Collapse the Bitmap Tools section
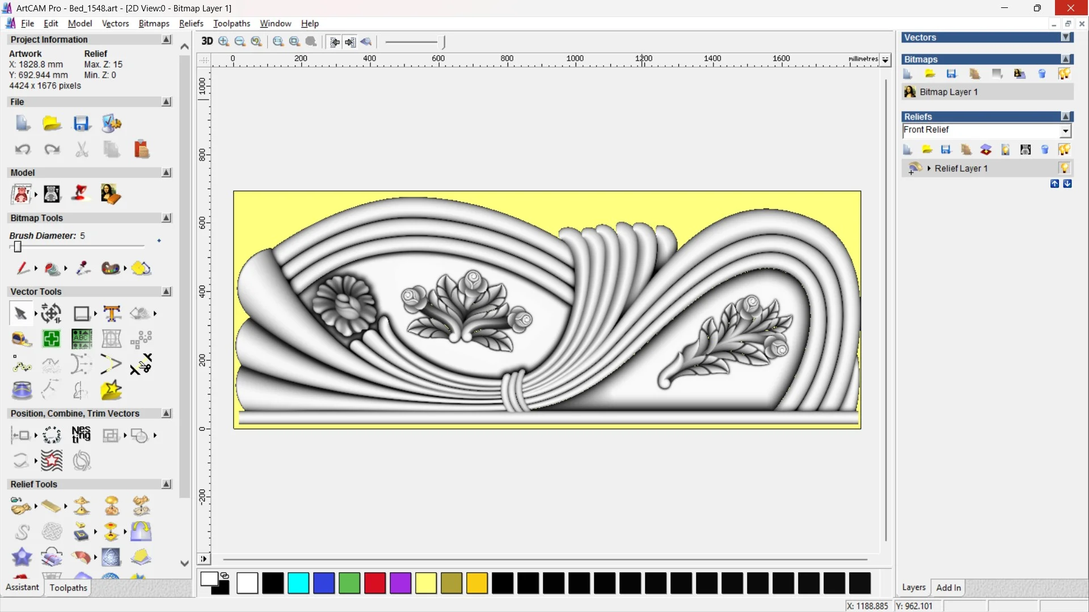The width and height of the screenshot is (1089, 612). (x=166, y=218)
